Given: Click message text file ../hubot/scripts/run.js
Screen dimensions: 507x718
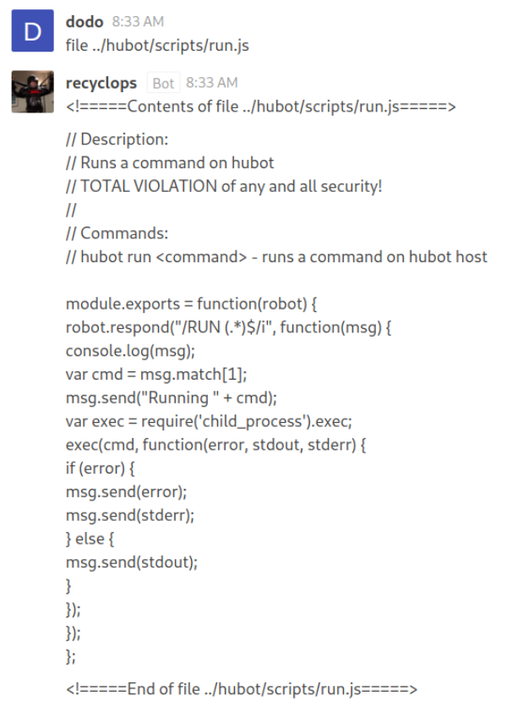Looking at the screenshot, I should click(157, 46).
